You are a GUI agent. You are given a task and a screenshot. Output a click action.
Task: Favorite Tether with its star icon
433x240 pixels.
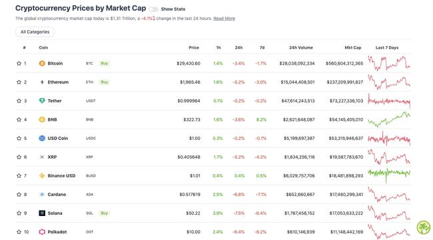click(19, 101)
